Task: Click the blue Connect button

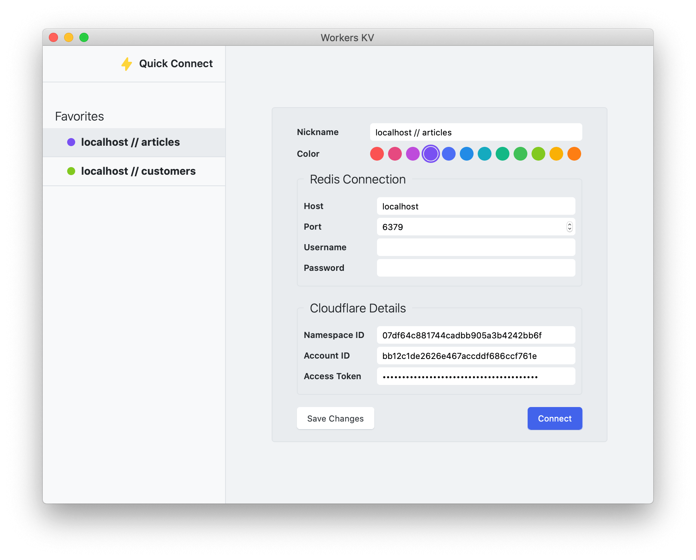Action: pyautogui.click(x=555, y=418)
